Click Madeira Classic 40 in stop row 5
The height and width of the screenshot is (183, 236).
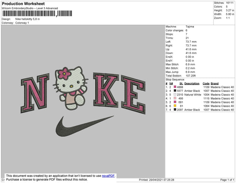(222, 102)
